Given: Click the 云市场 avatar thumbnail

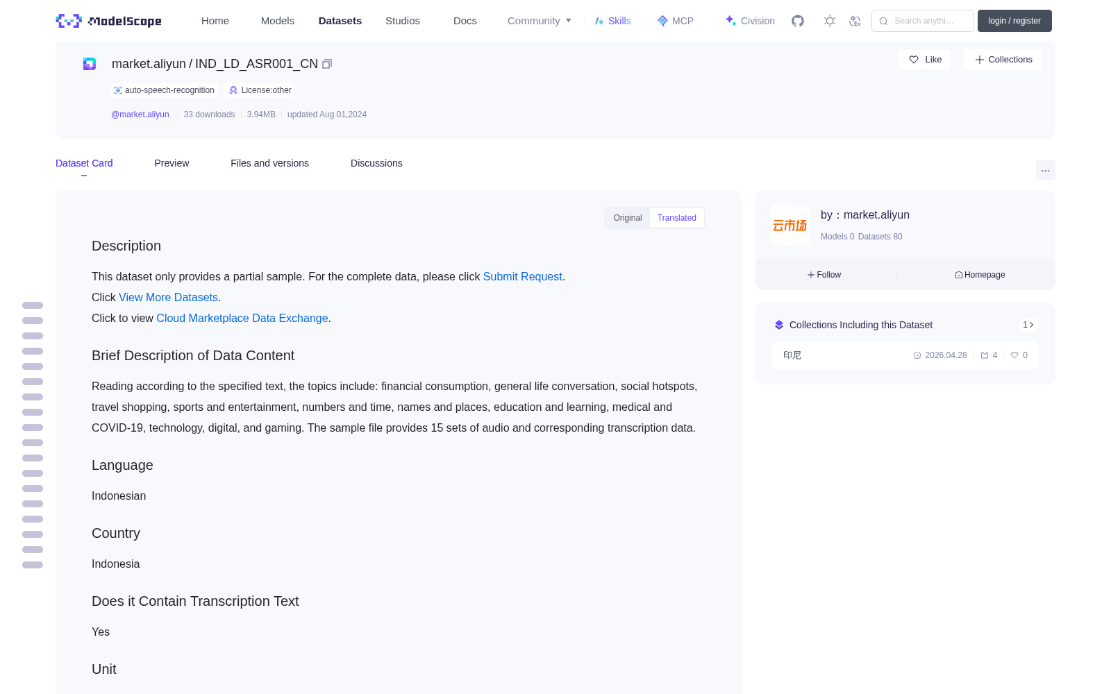Looking at the screenshot, I should [790, 225].
